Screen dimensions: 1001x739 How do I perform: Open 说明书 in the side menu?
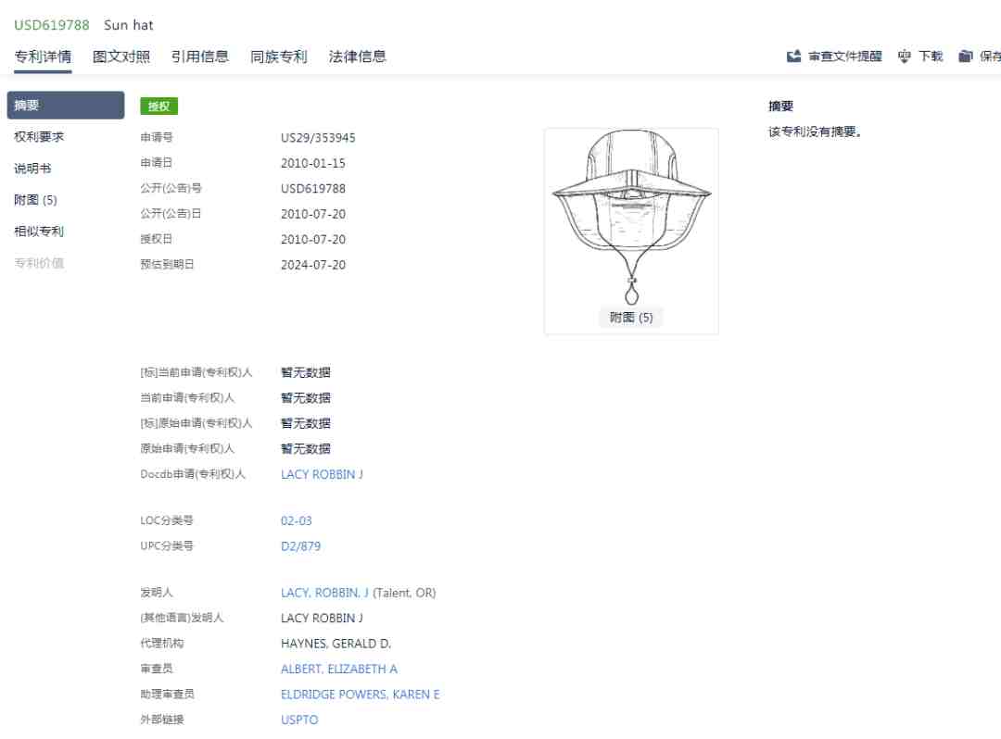point(32,169)
